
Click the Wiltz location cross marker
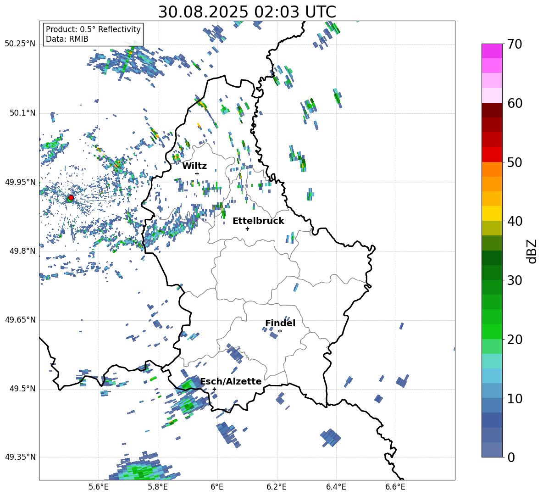pos(197,173)
